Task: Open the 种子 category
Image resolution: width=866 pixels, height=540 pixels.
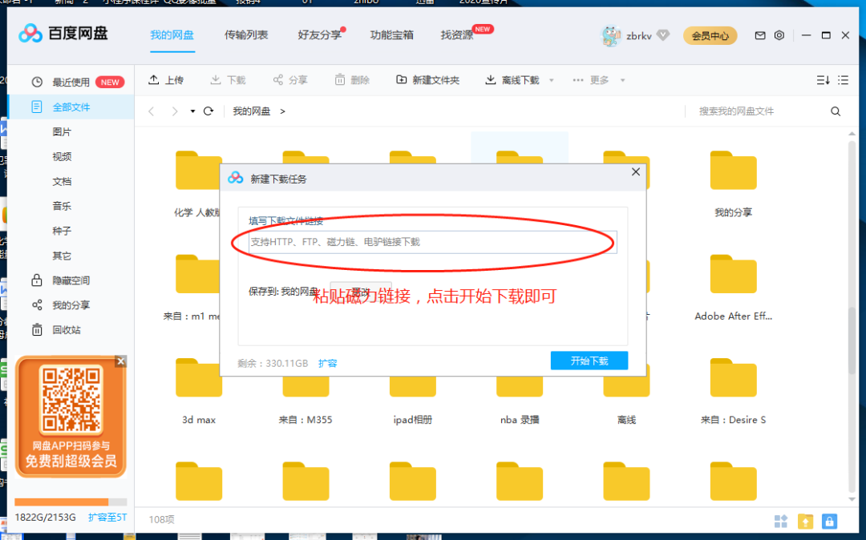Action: point(62,231)
